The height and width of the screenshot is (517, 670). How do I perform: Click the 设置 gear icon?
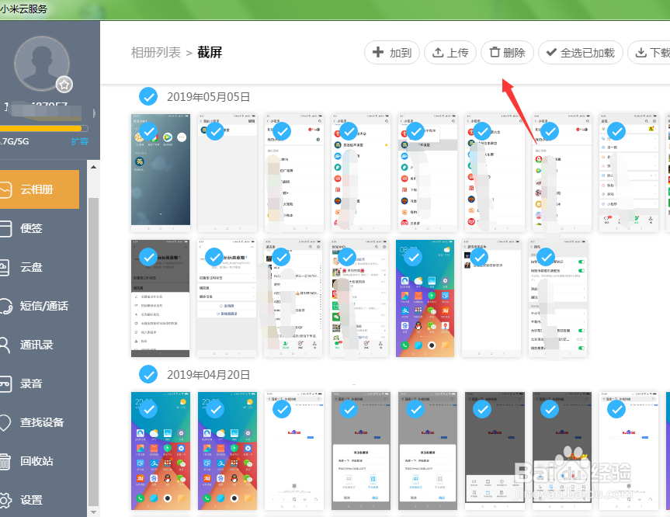tap(5, 501)
